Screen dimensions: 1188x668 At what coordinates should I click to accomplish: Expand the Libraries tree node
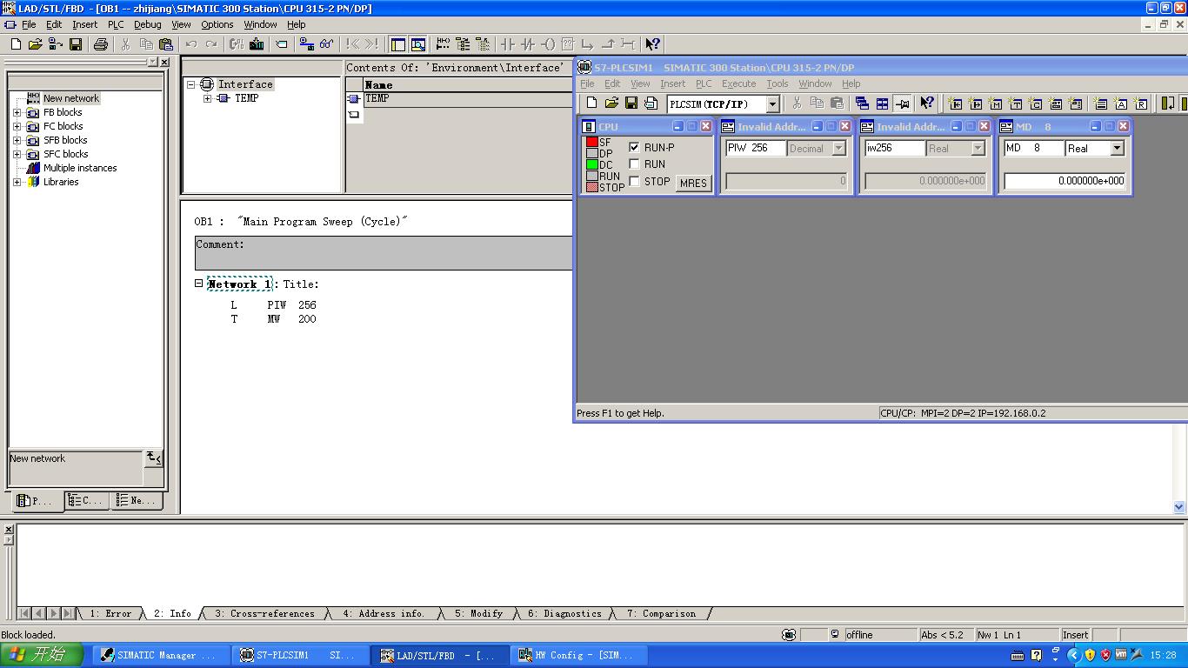17,182
